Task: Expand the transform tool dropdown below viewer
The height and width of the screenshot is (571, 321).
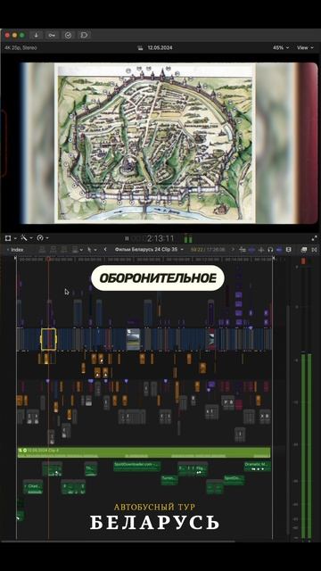Action: click(10, 238)
